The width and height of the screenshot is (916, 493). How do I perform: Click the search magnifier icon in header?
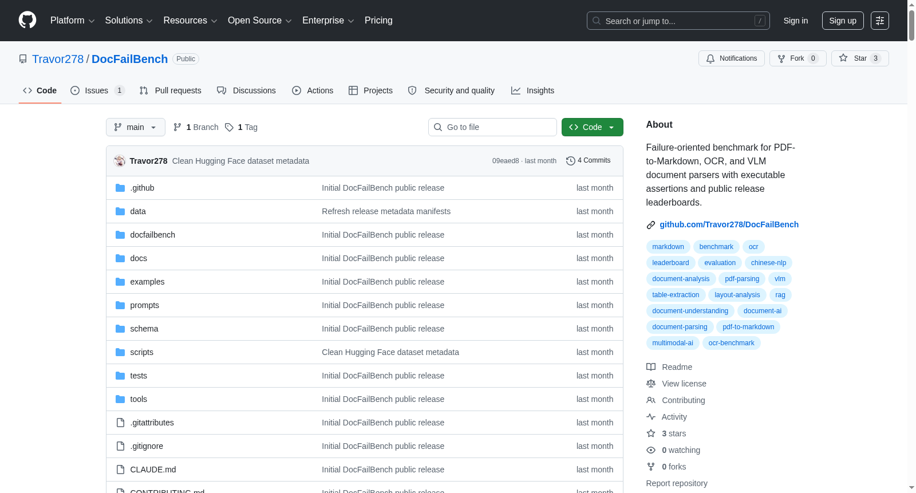pos(597,21)
